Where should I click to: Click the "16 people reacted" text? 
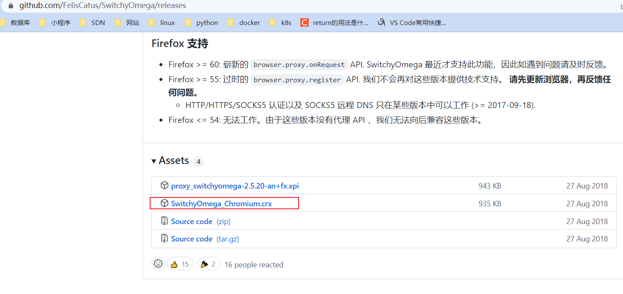tap(254, 265)
